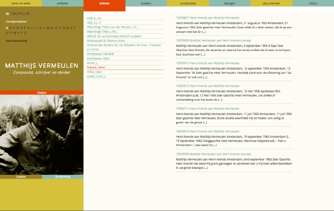Screen dimensions: 334x211
Task: Open letter 19550909 Vermeulen aan Arends-concept
Action: [x=213, y=40]
